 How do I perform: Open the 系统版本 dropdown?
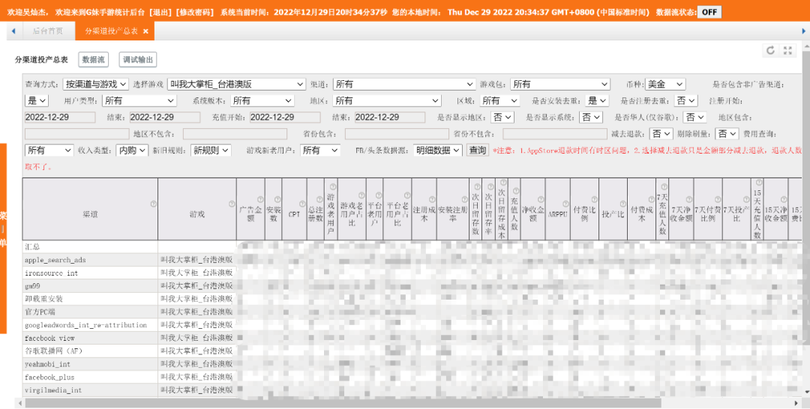pyautogui.click(x=262, y=100)
